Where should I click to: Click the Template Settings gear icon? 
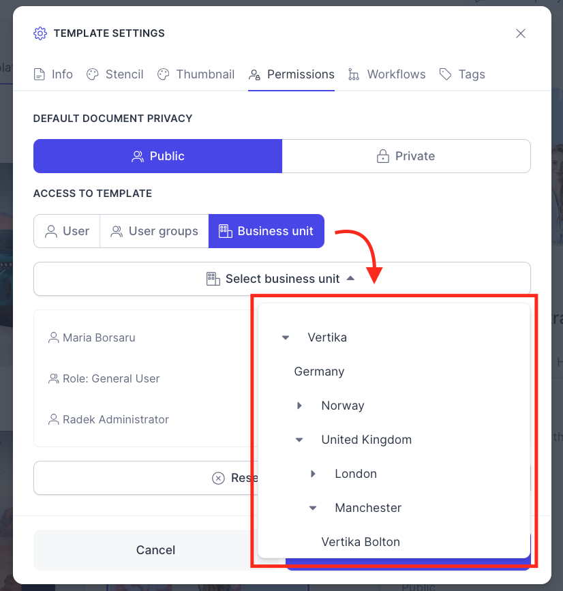[x=40, y=33]
